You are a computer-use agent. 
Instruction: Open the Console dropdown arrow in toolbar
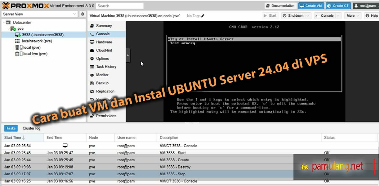tap(338, 16)
